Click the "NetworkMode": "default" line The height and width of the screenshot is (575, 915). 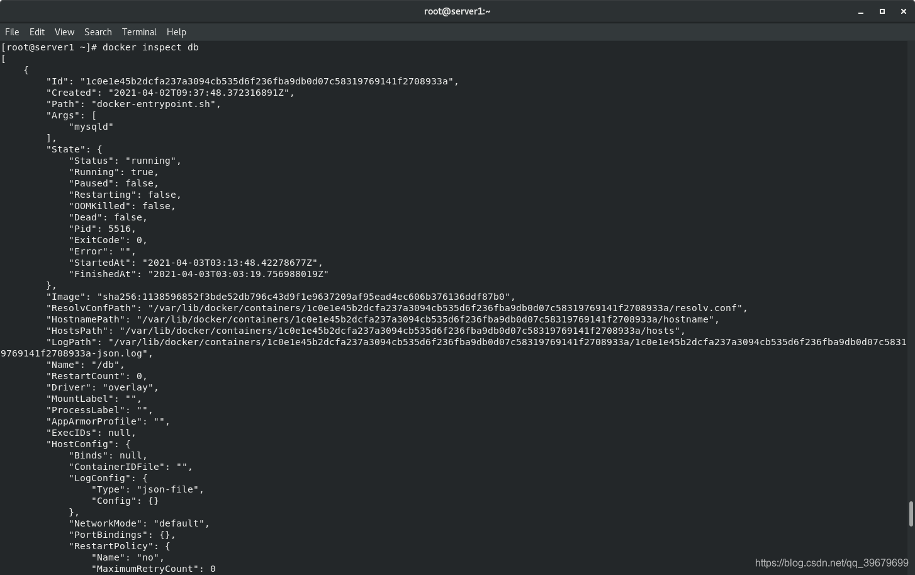pyautogui.click(x=139, y=523)
